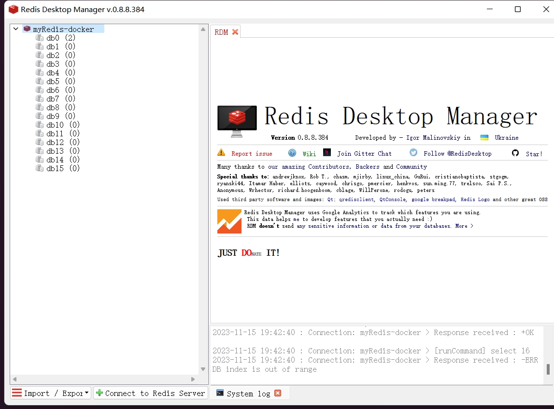The width and height of the screenshot is (554, 409).
Task: Click the Ukraine flag icon next to Ukraine
Action: [x=484, y=137]
